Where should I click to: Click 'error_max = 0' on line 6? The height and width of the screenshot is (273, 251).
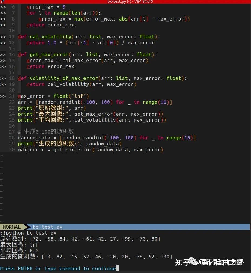pyautogui.click(x=46, y=7)
